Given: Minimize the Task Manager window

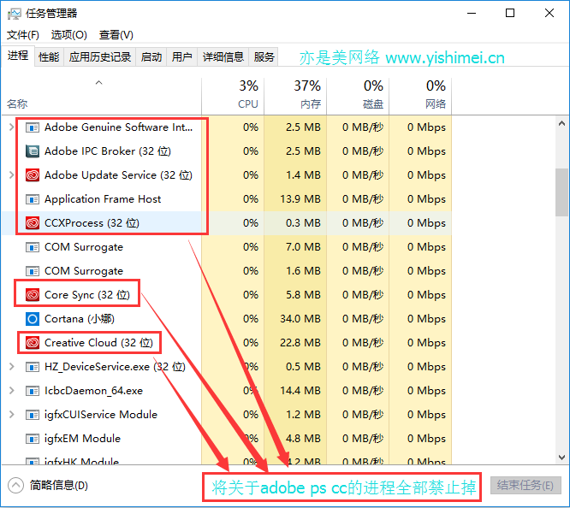Looking at the screenshot, I should click(x=472, y=13).
